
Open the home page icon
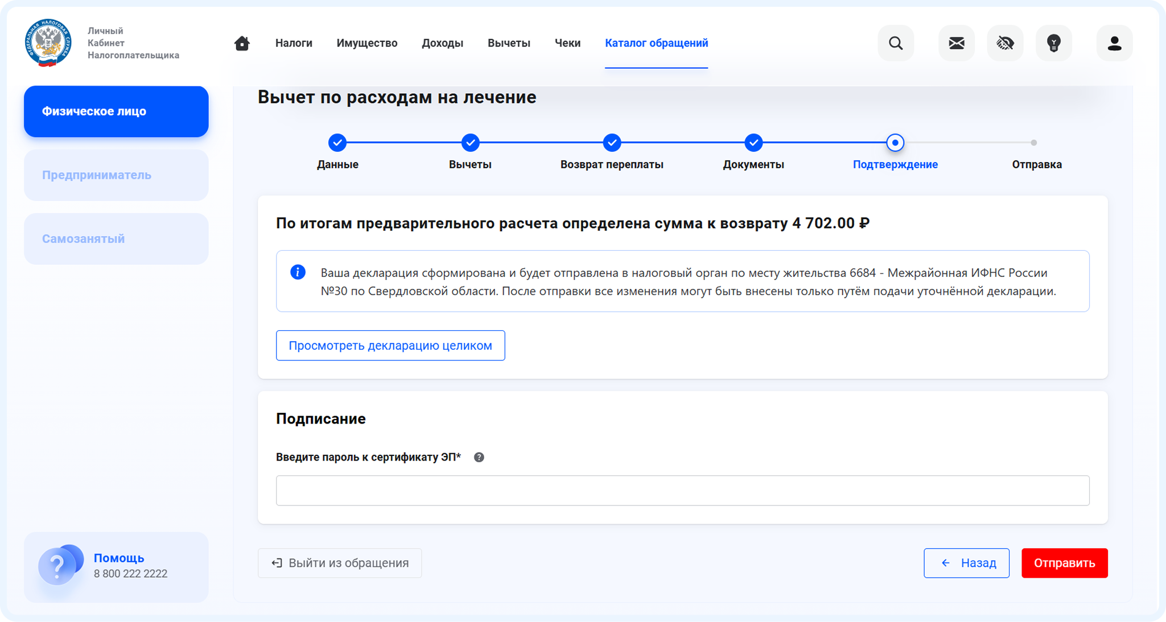pos(242,43)
